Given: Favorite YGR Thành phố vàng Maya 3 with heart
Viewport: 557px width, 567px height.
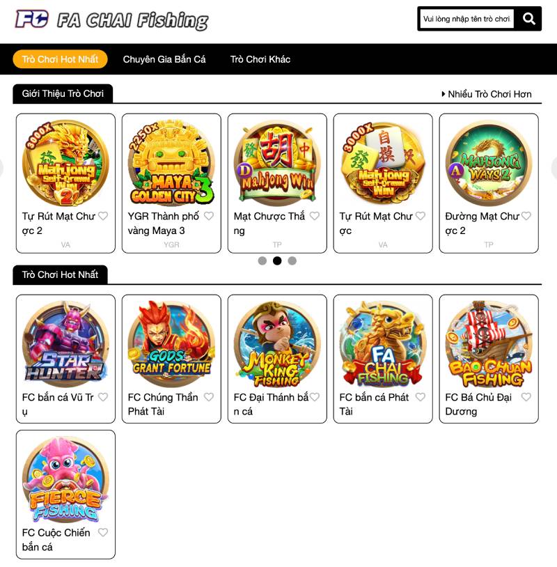Looking at the screenshot, I should tap(209, 216).
